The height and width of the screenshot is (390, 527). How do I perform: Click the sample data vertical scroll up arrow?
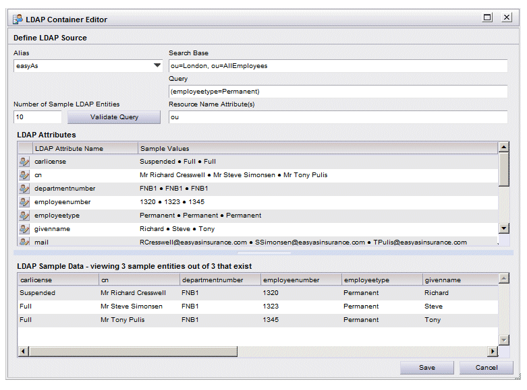[x=504, y=278]
